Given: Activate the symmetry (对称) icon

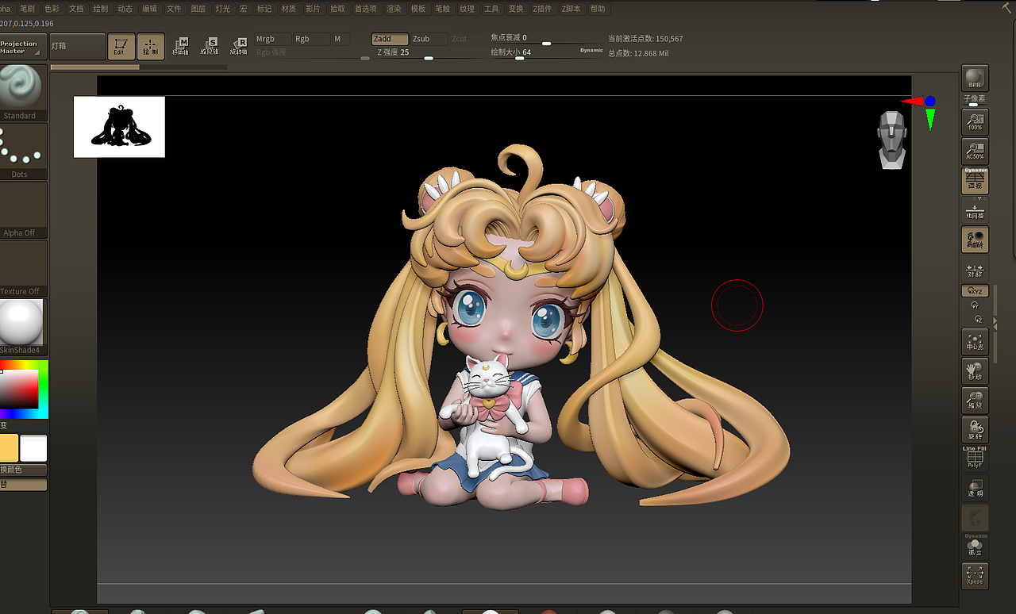Looking at the screenshot, I should click(x=975, y=270).
